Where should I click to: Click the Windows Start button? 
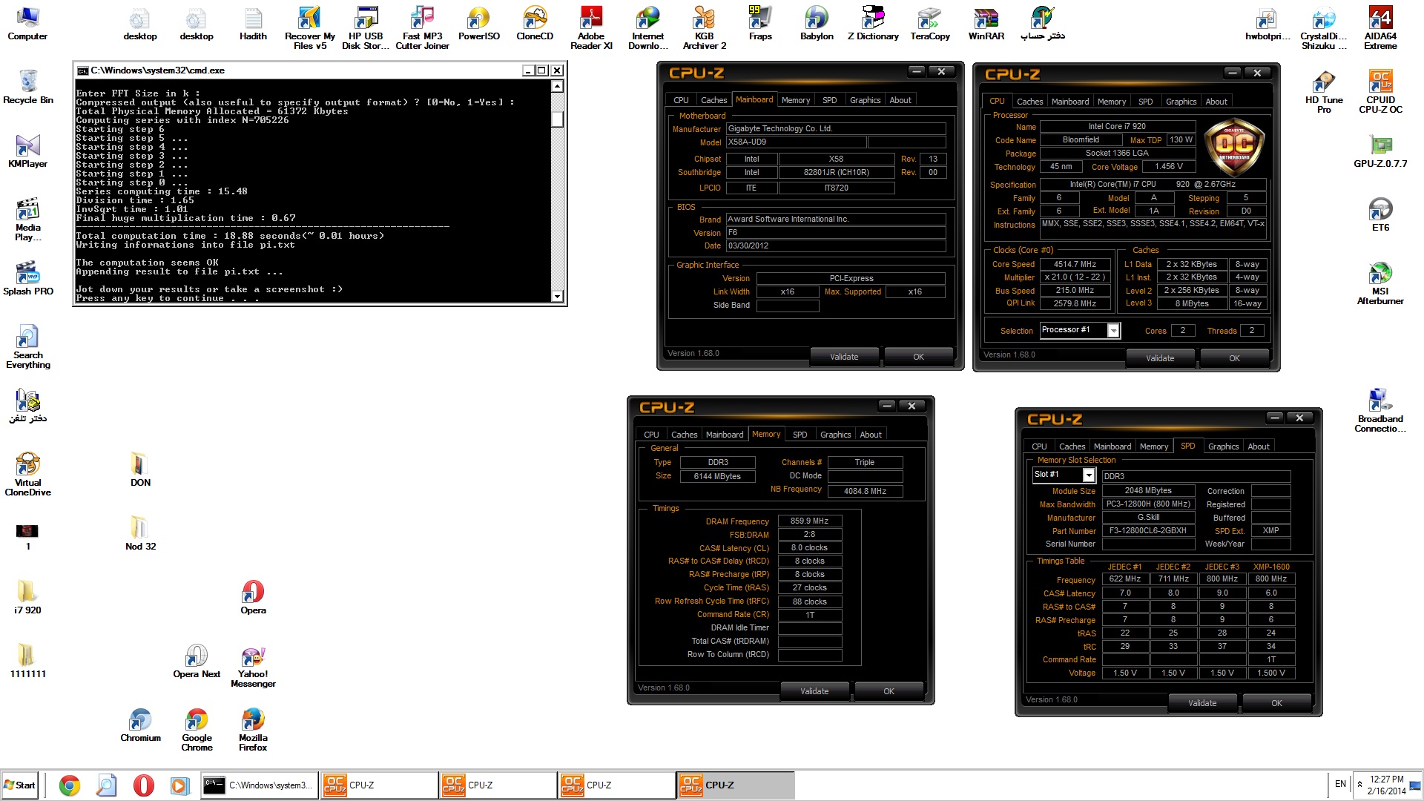coord(20,785)
